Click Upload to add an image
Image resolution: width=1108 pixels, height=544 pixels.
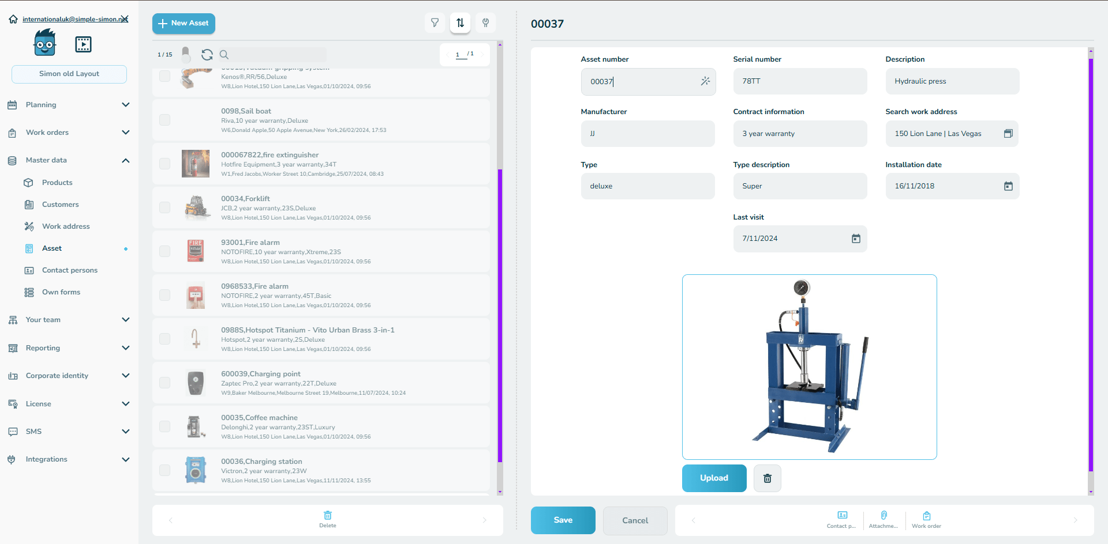714,478
